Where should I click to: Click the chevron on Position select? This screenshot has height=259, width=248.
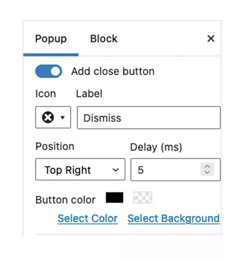point(115,170)
